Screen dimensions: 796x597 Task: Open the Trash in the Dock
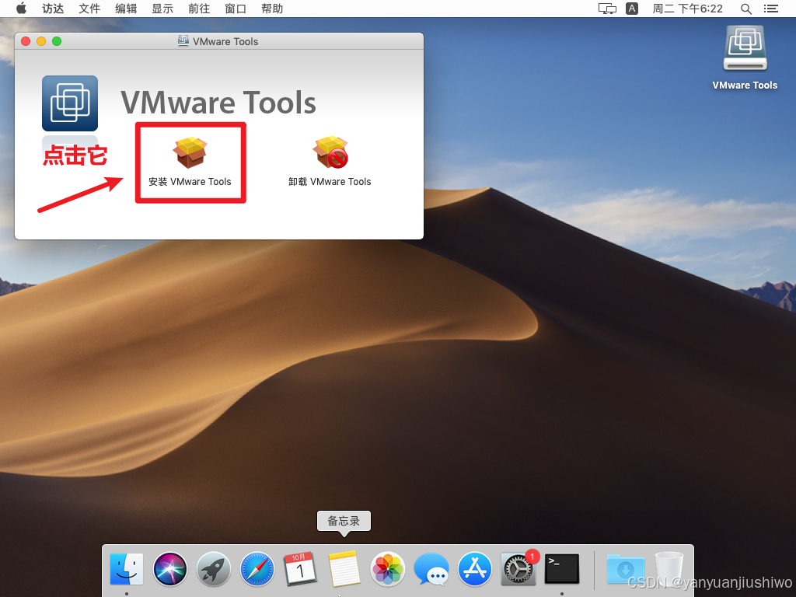[x=669, y=569]
